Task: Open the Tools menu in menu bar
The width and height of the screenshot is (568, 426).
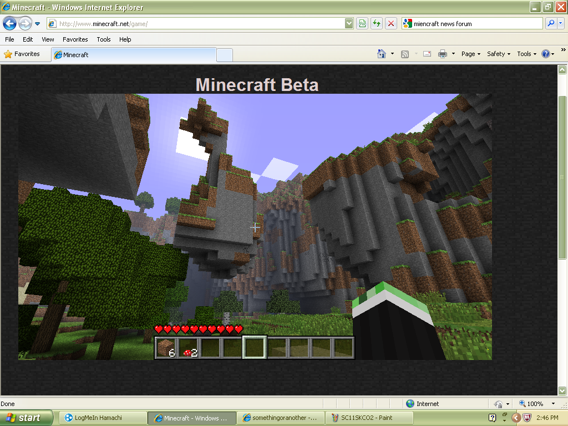Action: (x=104, y=39)
